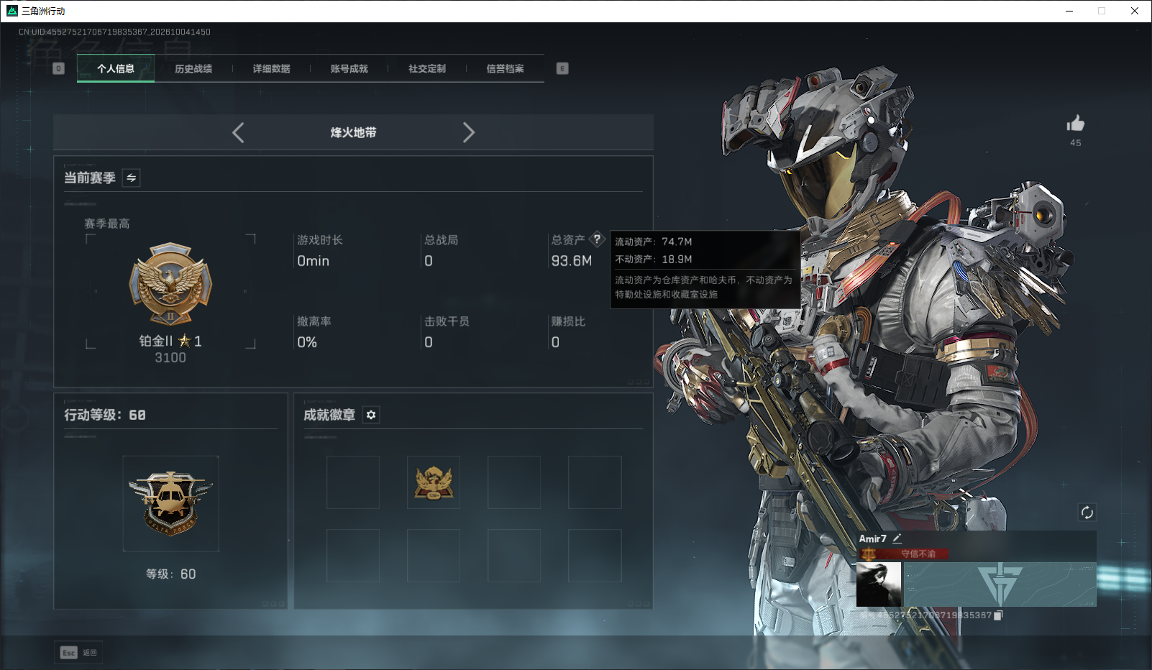Click the 总资产 question mark icon

(x=597, y=239)
